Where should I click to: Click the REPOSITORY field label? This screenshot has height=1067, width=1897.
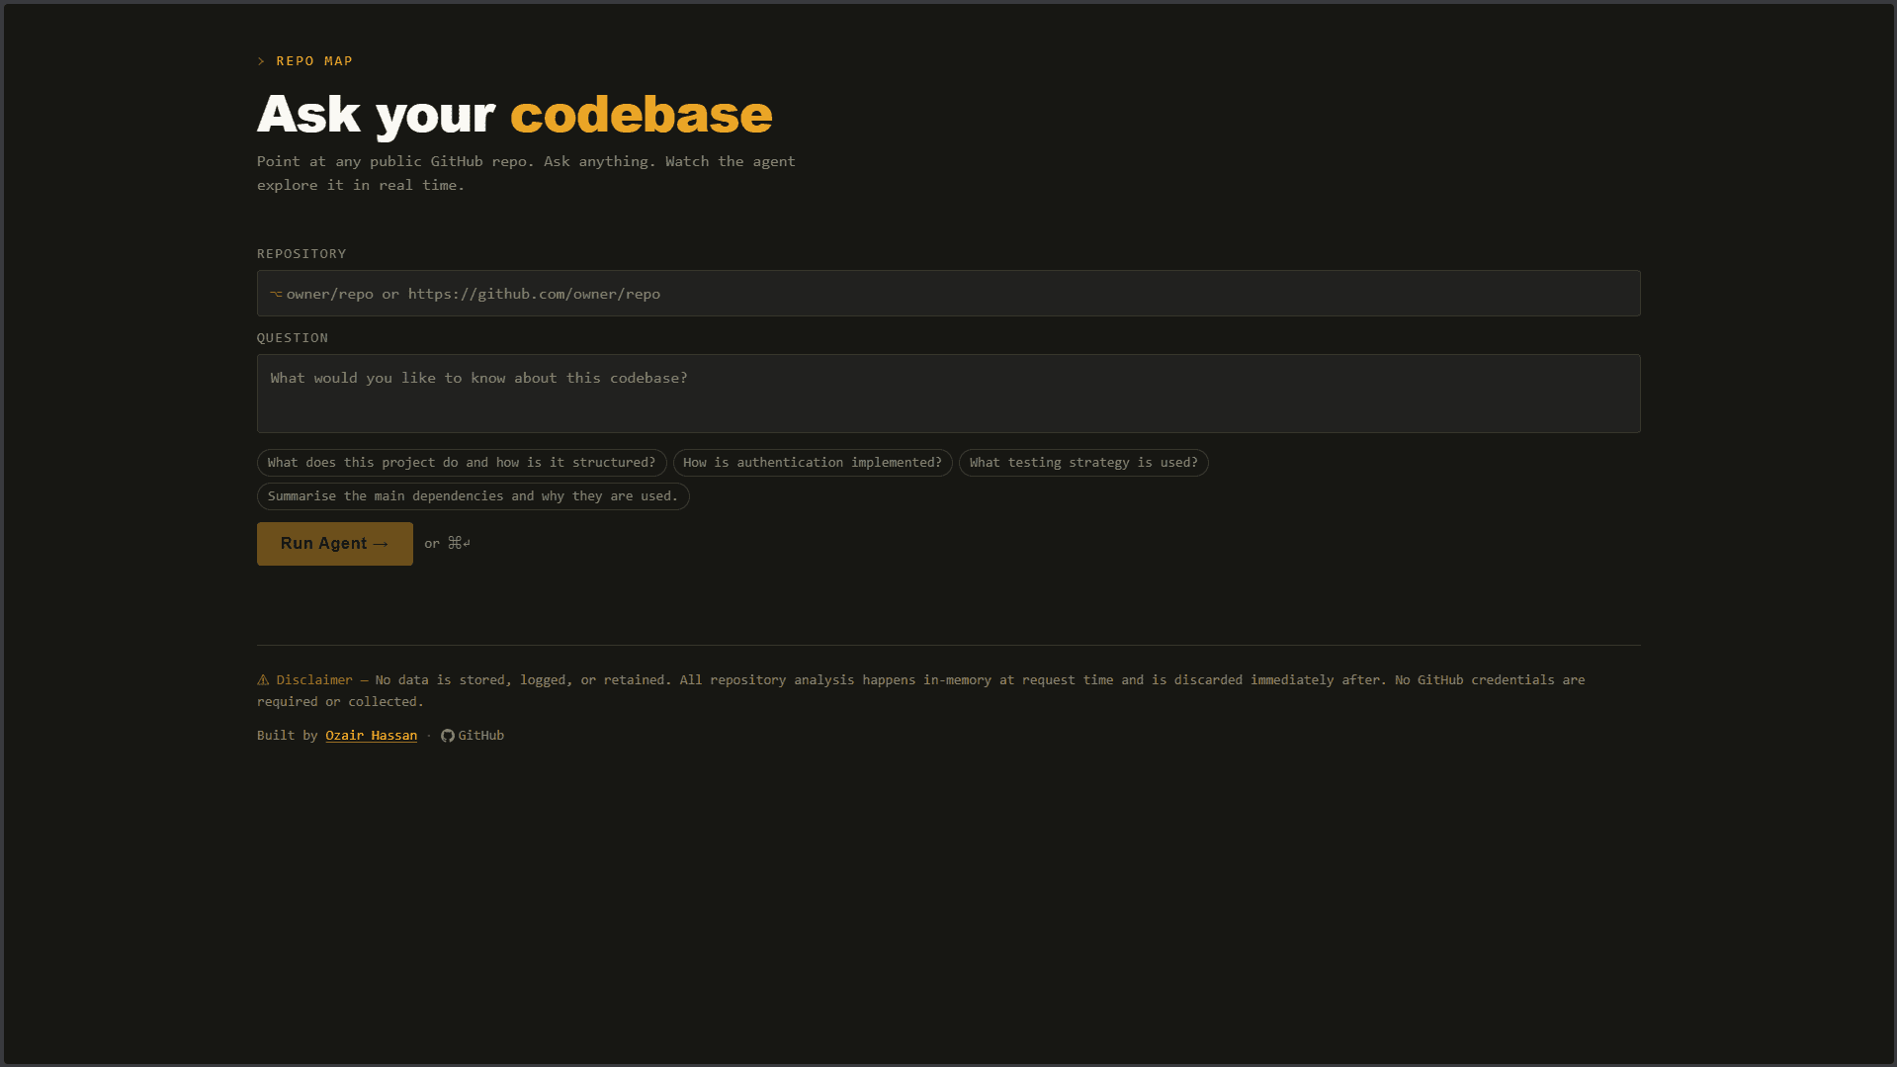pos(302,254)
